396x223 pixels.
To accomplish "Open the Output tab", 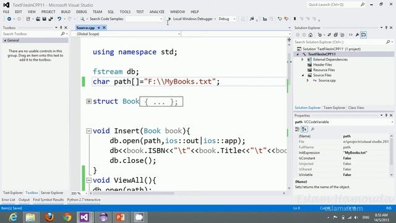I will 24,199.
